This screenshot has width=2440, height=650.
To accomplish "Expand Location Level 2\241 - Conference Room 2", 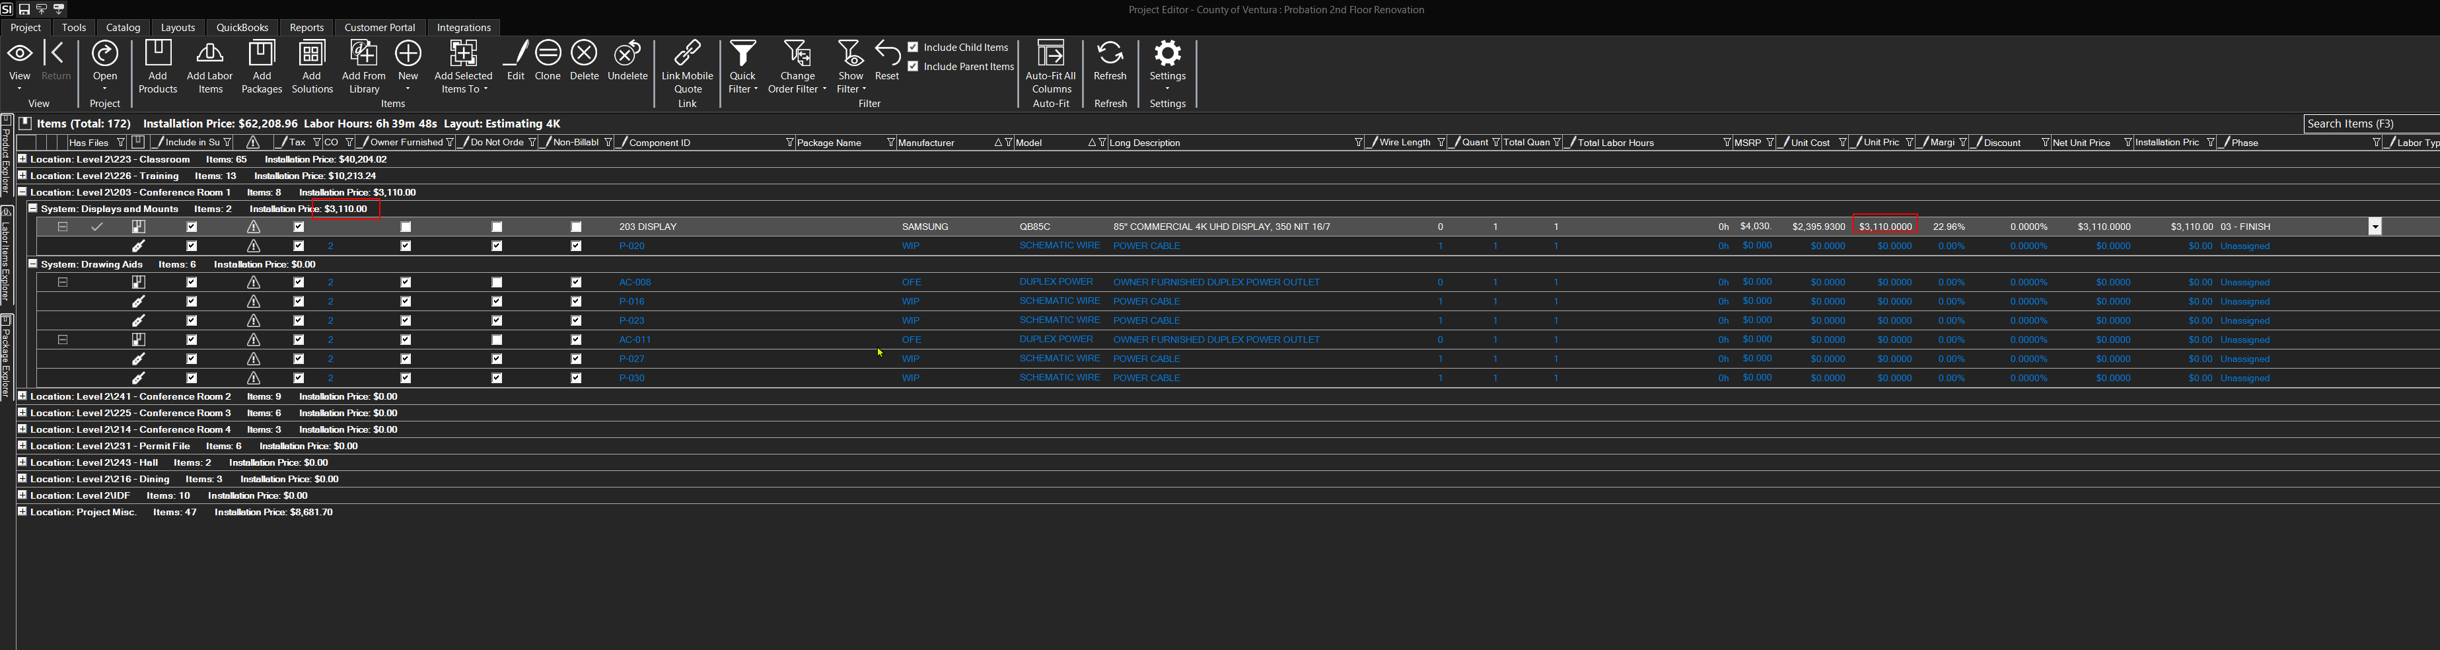I will click(22, 395).
